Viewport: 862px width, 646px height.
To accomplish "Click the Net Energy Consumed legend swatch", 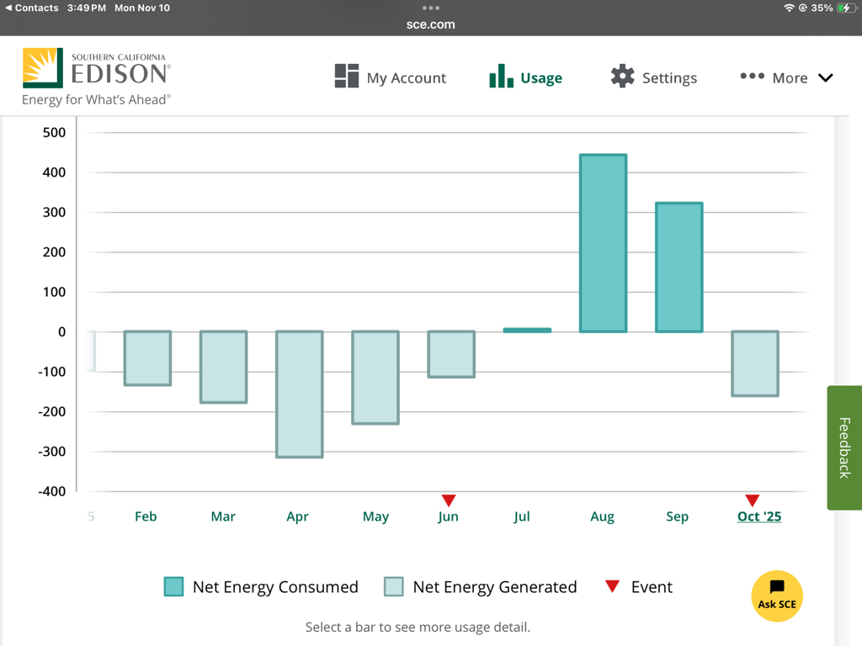I will point(173,587).
